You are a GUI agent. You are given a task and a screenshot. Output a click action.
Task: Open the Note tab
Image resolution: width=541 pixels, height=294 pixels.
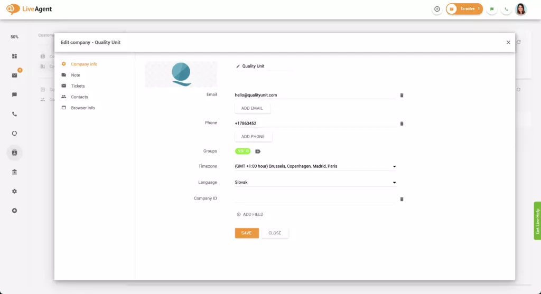tap(76, 75)
